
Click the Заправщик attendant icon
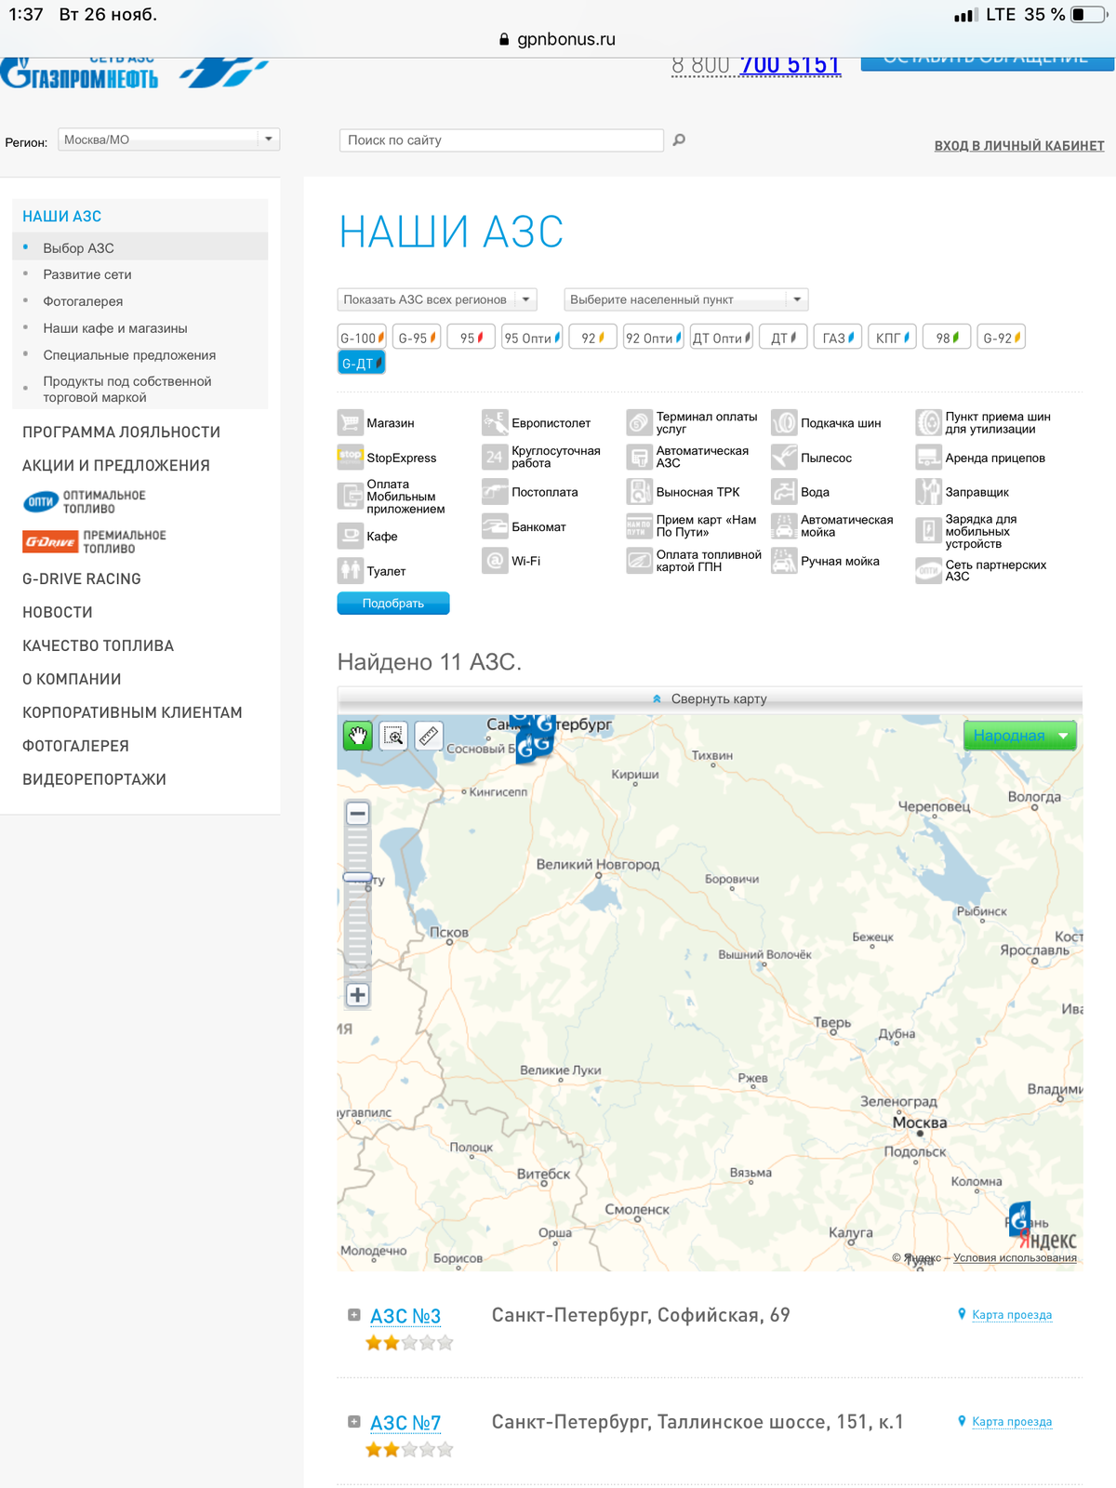click(928, 491)
